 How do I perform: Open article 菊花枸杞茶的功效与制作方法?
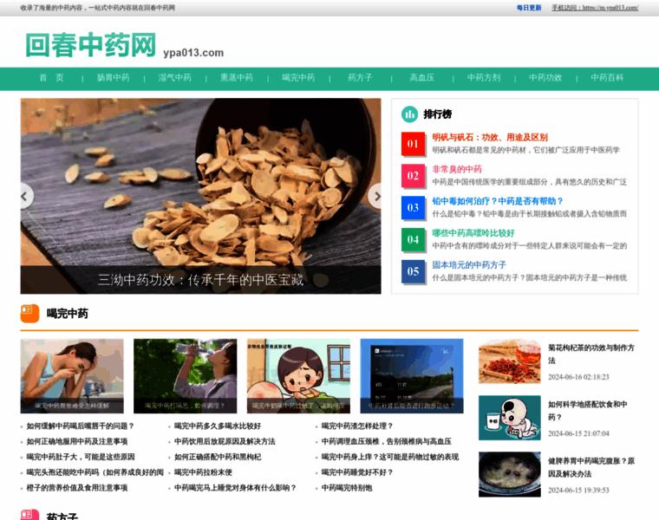point(590,354)
